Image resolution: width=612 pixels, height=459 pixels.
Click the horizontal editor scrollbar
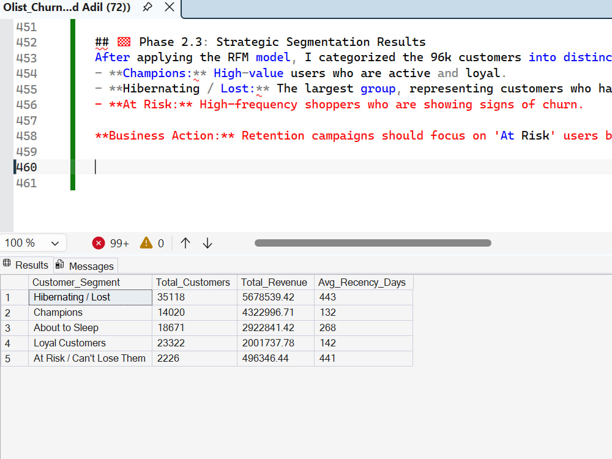pos(373,243)
